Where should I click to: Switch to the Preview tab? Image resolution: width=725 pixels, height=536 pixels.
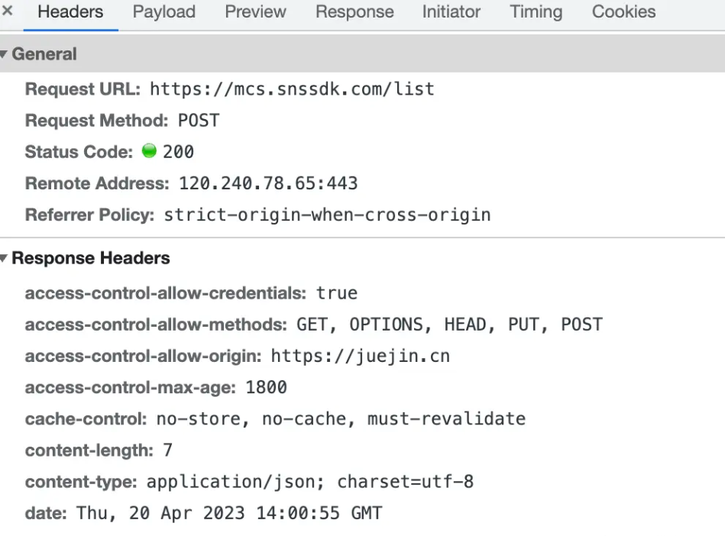pyautogui.click(x=255, y=12)
